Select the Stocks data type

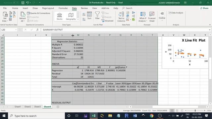[60, 16]
